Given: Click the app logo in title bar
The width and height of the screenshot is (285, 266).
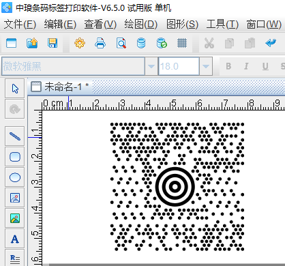Looking at the screenshot, I should (7, 8).
